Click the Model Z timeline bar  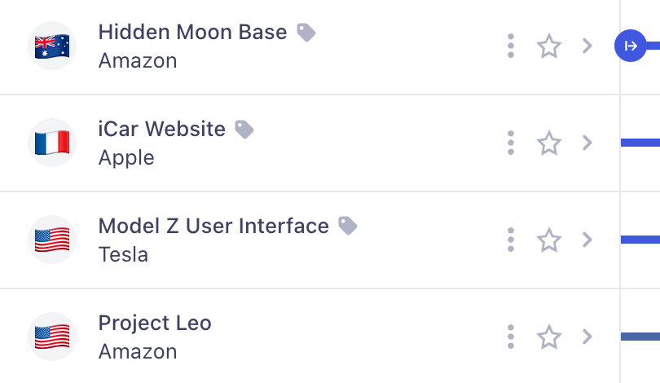[640, 240]
